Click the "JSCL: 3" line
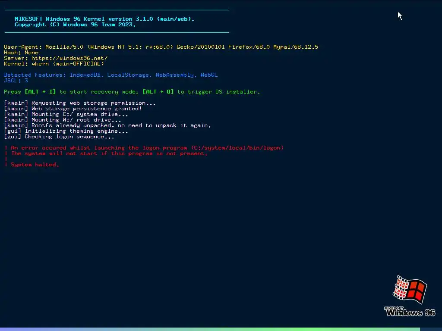Image resolution: width=442 pixels, height=331 pixels. click(16, 81)
